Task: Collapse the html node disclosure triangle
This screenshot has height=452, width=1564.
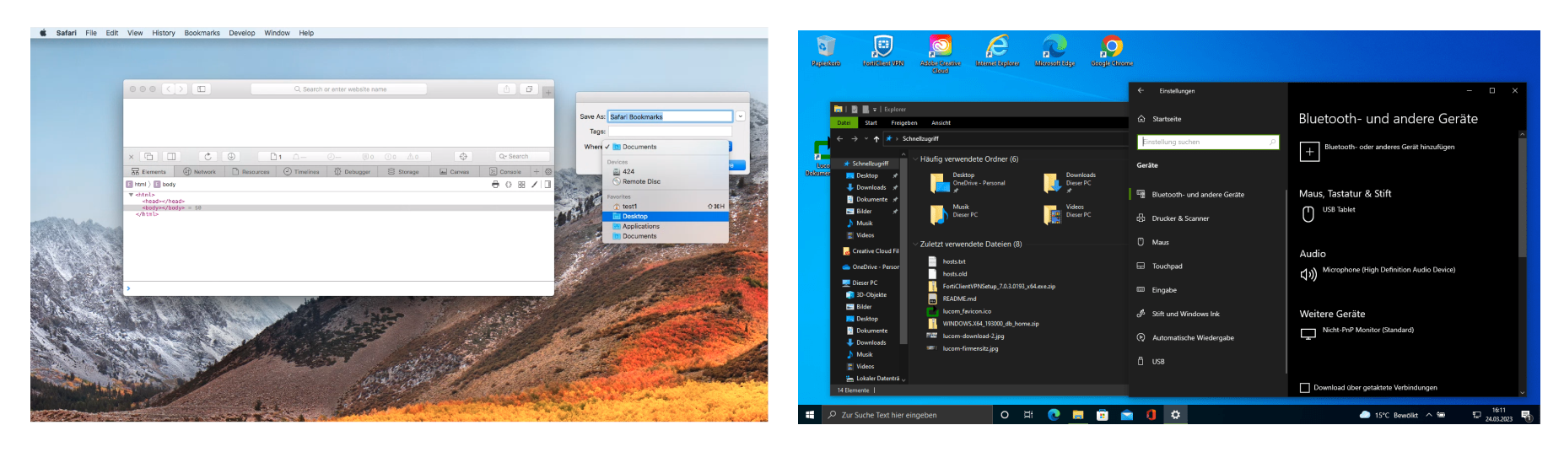Action: (131, 195)
